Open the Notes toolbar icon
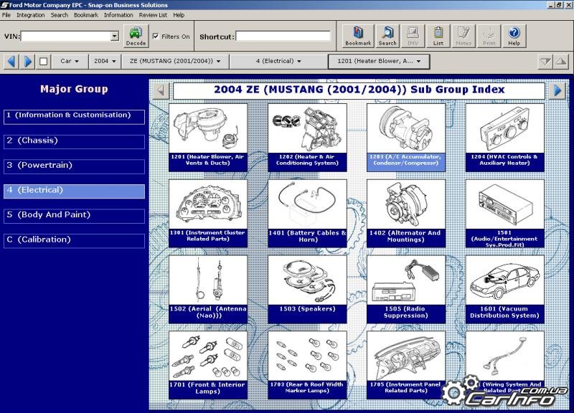The width and height of the screenshot is (574, 413). point(464,36)
